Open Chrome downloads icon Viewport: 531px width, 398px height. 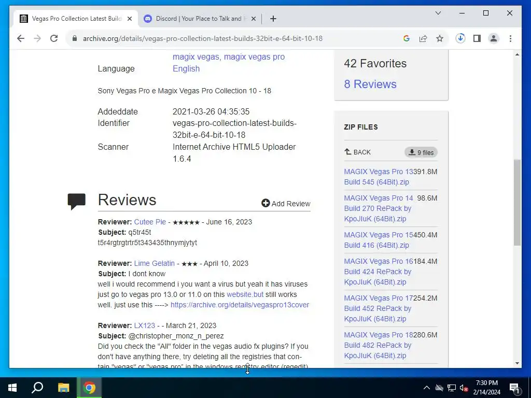point(460,38)
